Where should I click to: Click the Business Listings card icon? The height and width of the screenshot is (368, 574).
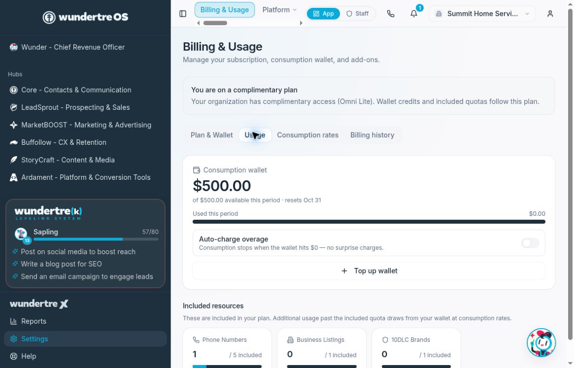click(290, 340)
